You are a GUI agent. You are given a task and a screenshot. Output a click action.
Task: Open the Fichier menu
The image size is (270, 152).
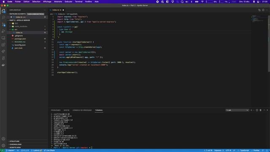[18, 2]
